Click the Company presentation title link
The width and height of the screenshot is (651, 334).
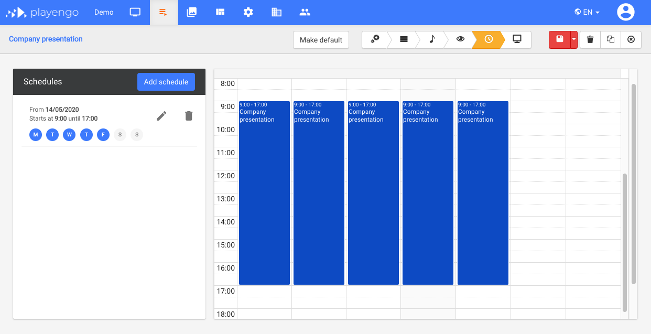46,39
